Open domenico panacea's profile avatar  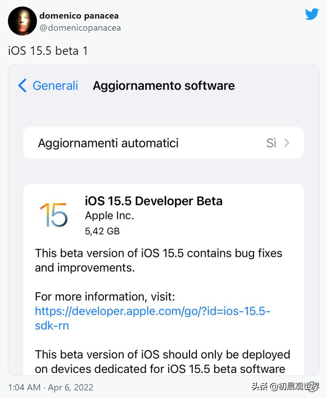click(x=22, y=21)
